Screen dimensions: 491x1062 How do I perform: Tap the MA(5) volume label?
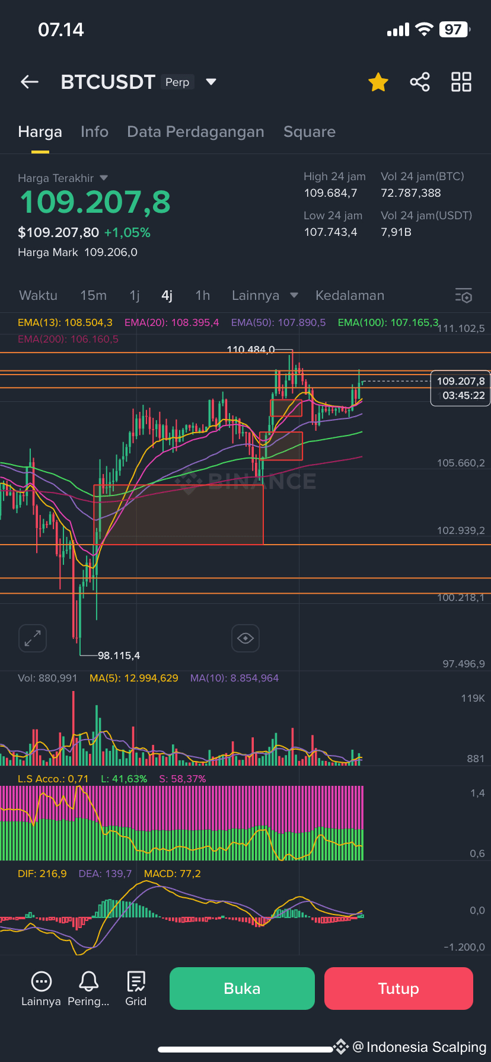(133, 678)
